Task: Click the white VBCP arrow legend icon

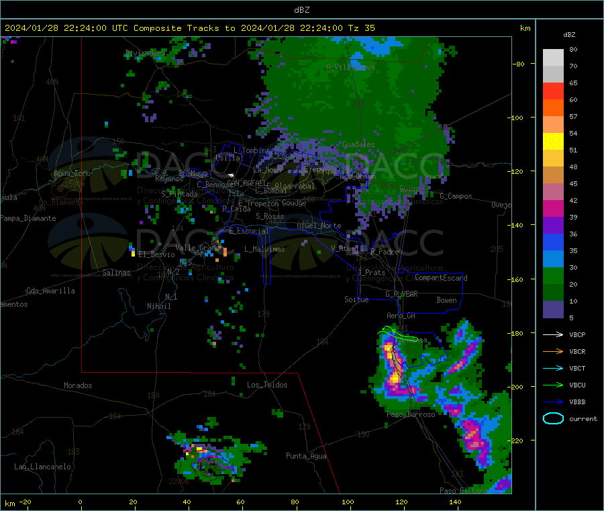Action: click(x=553, y=334)
